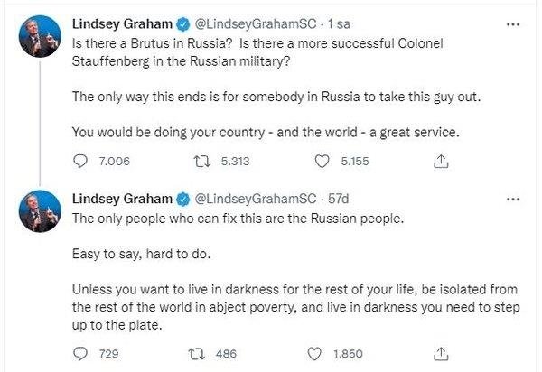Reply to the Brutus in Russia tweet
This screenshot has width=542, height=372.
click(x=80, y=162)
